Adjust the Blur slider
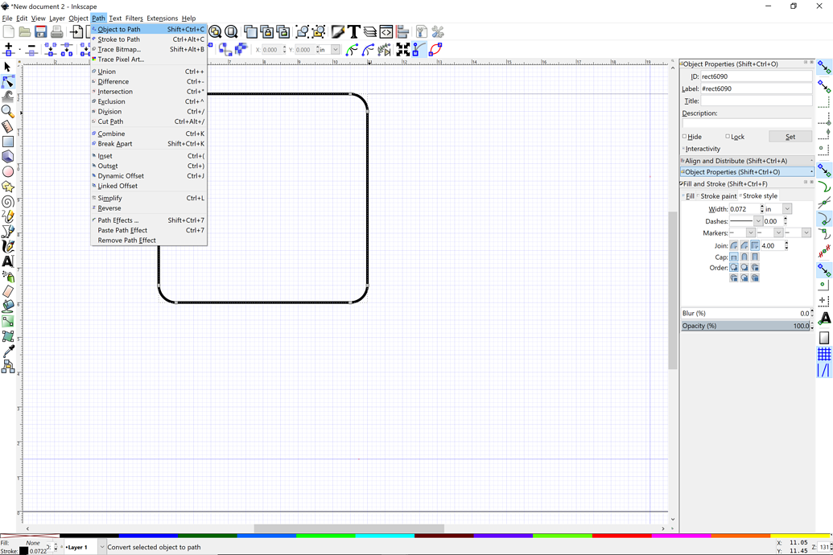 pos(745,314)
